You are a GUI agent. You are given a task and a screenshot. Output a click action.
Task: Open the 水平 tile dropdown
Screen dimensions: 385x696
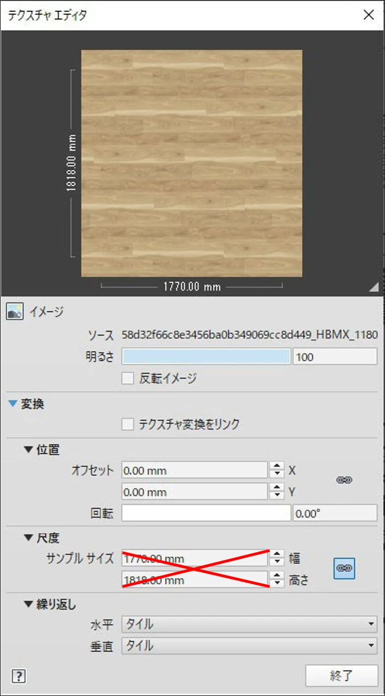pyautogui.click(x=249, y=624)
